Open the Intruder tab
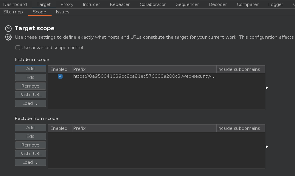 coord(91,4)
